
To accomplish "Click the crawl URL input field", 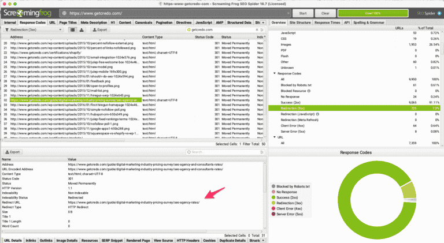I will tap(176, 13).
